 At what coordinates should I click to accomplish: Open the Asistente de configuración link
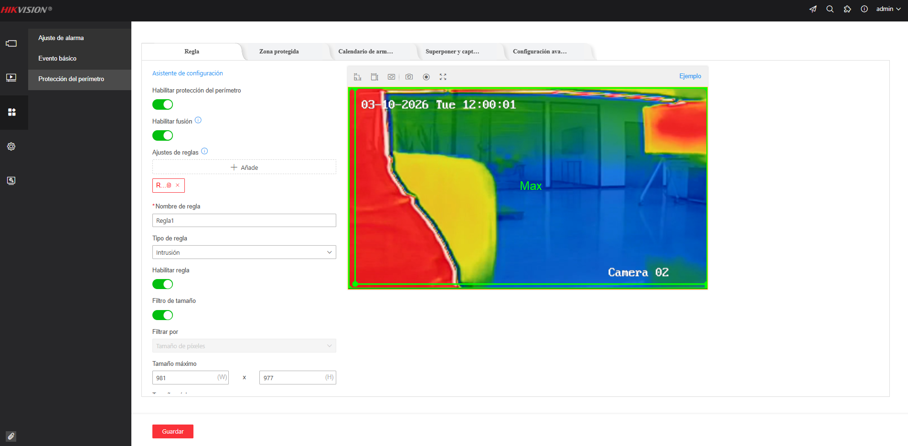(x=187, y=73)
